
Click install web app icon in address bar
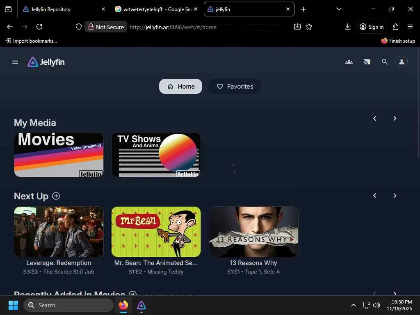pos(297,27)
